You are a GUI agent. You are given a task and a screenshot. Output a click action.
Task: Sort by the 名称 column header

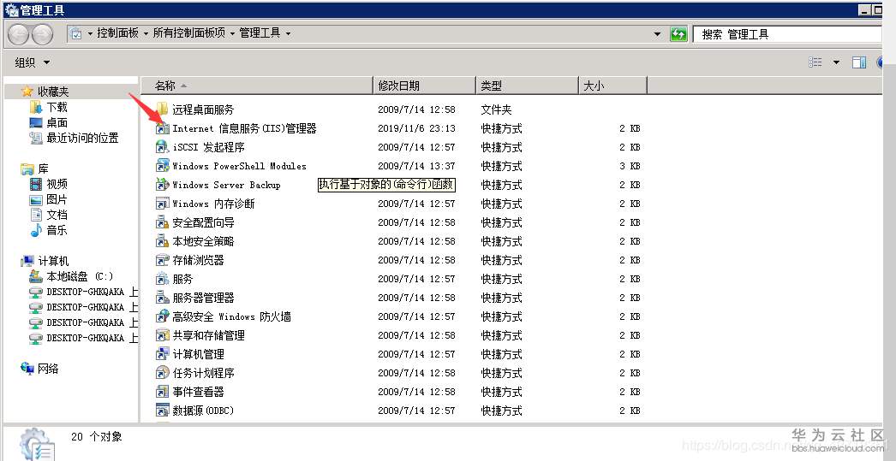(257, 86)
